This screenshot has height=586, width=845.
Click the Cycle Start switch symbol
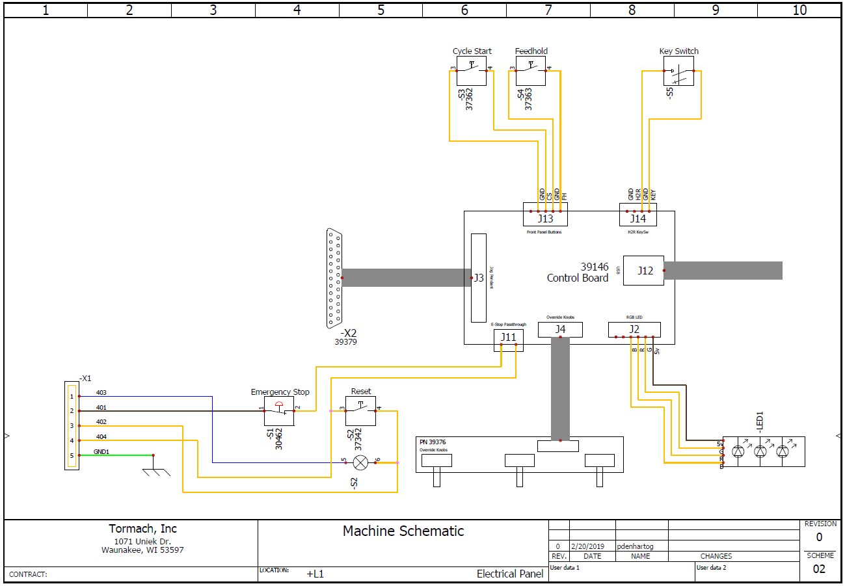472,71
